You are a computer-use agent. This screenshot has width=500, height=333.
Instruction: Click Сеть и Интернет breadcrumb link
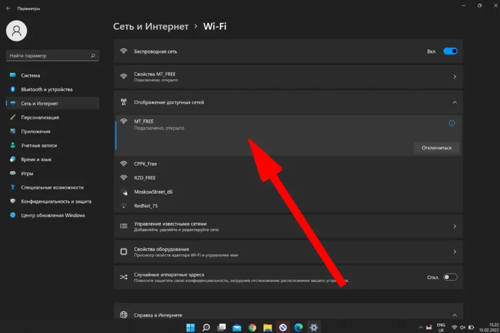click(151, 26)
